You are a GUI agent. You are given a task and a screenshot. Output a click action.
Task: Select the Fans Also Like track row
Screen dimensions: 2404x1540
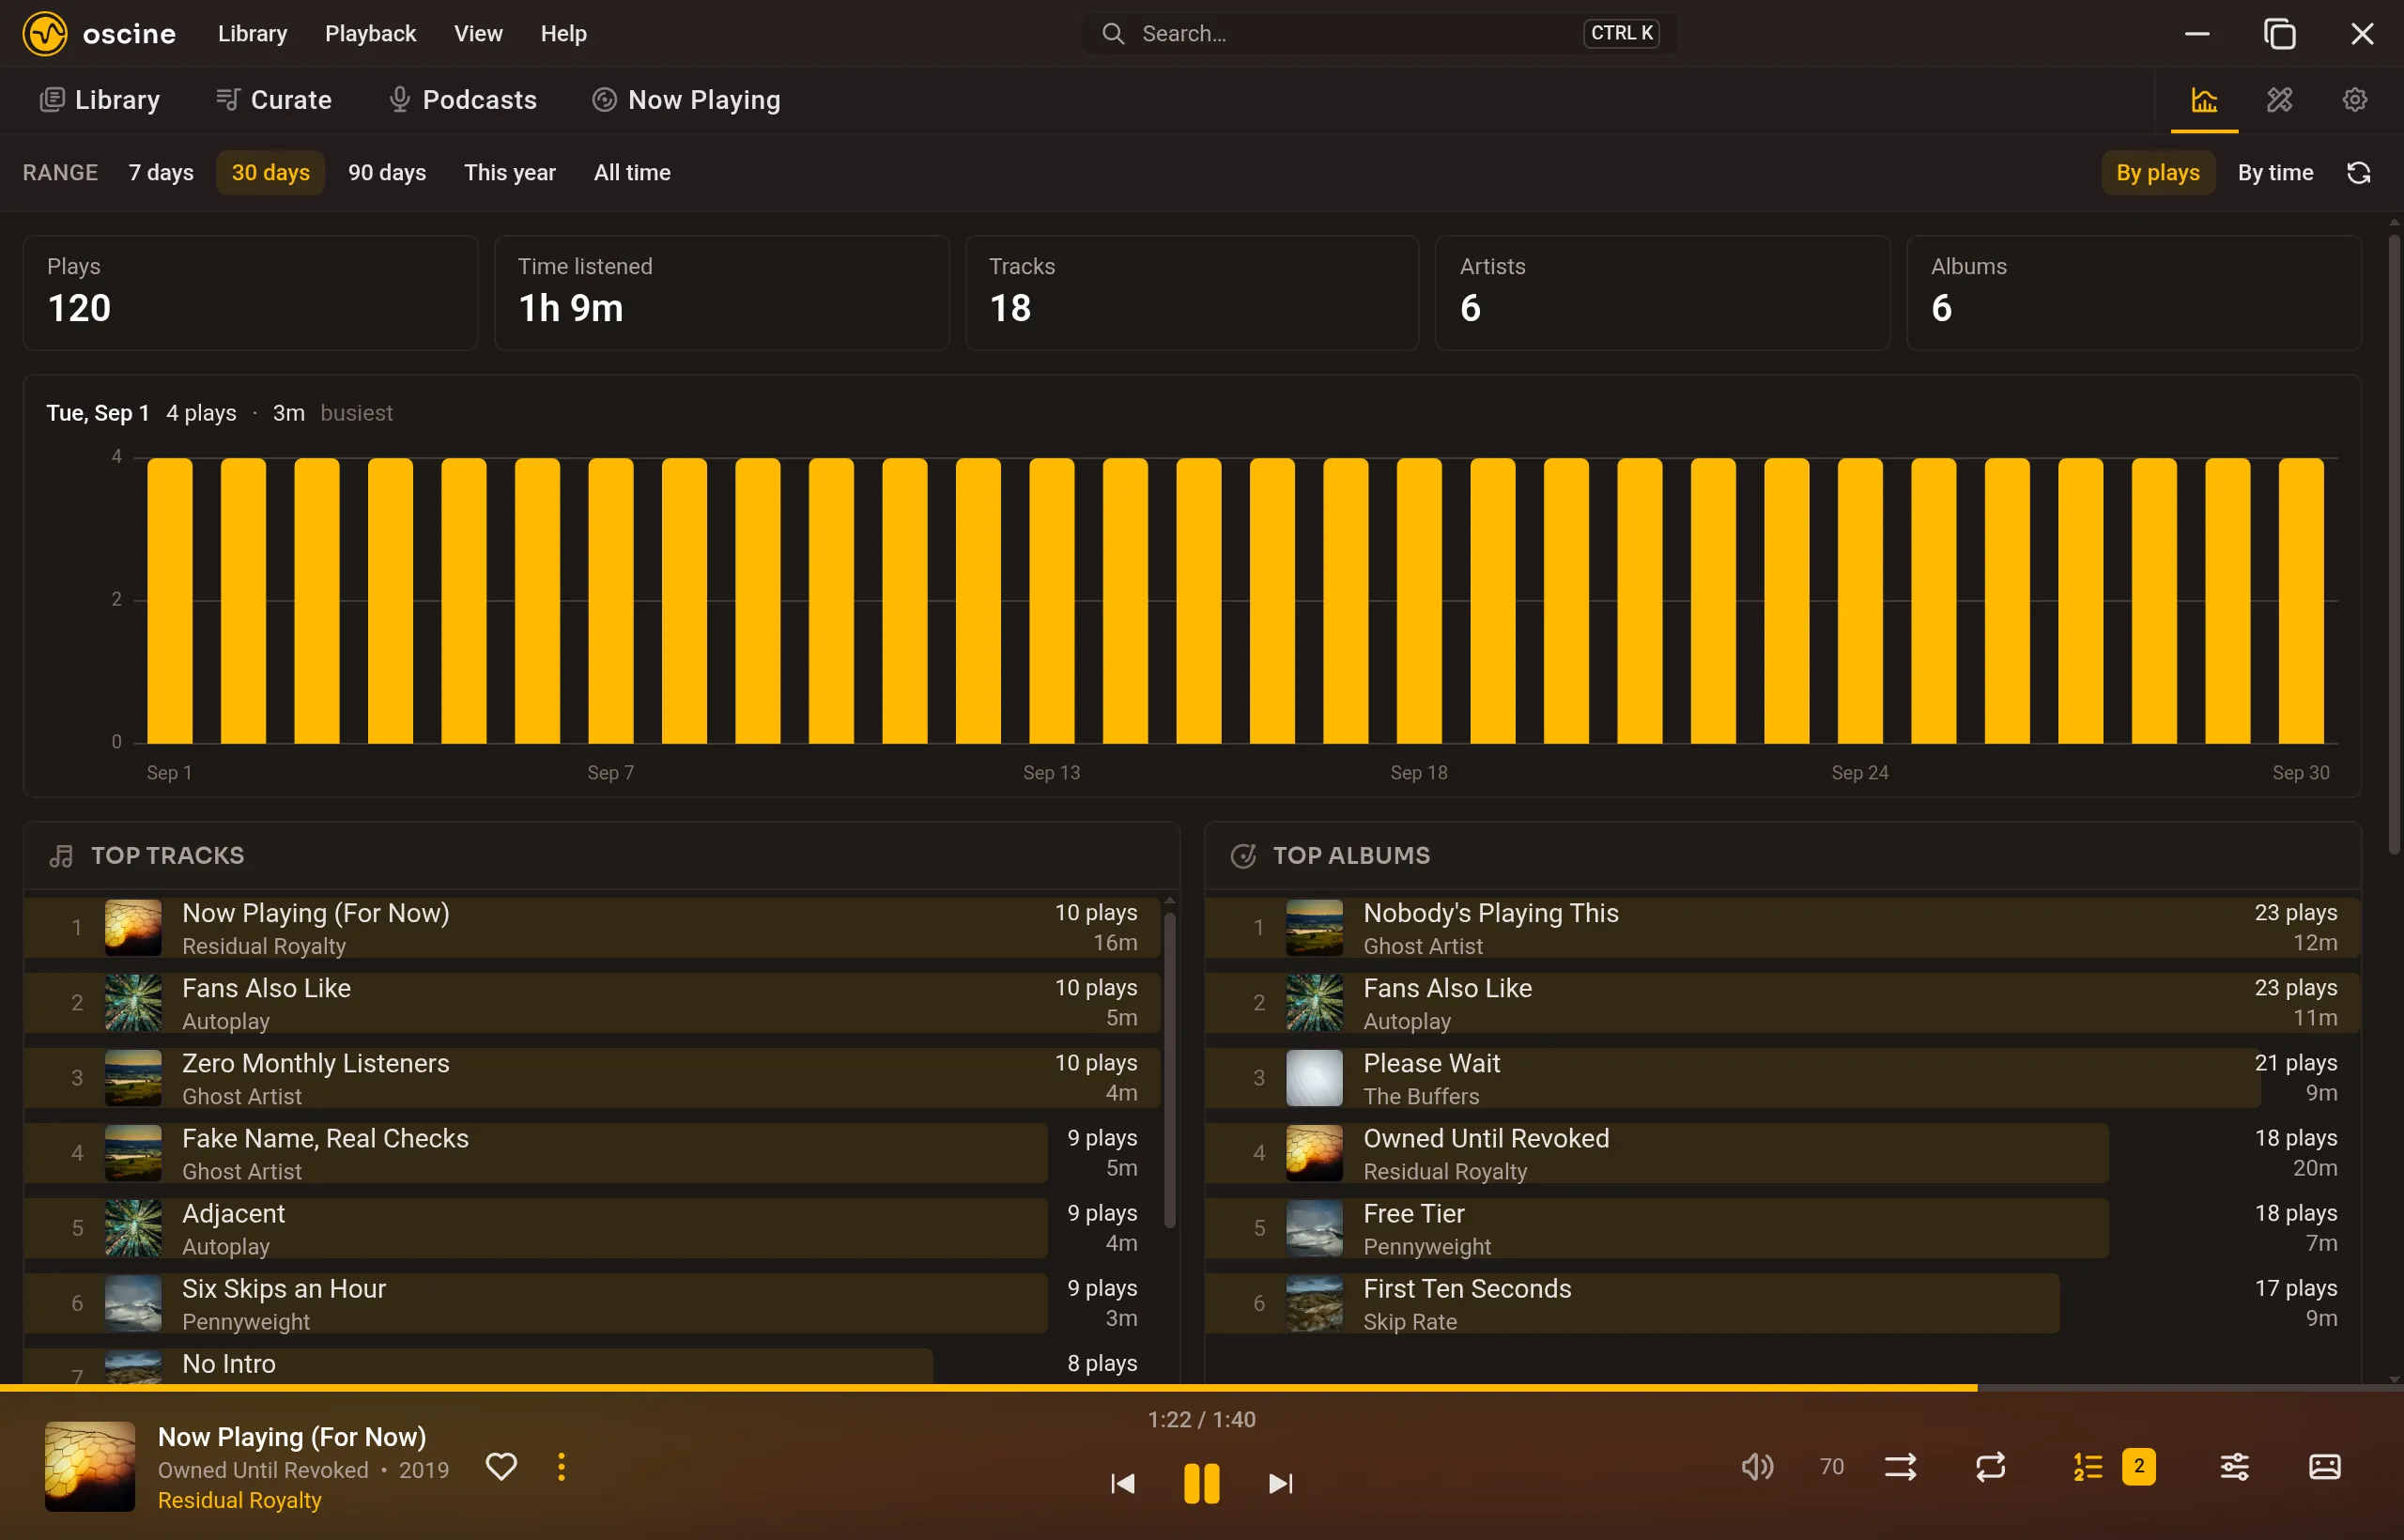click(x=592, y=1003)
